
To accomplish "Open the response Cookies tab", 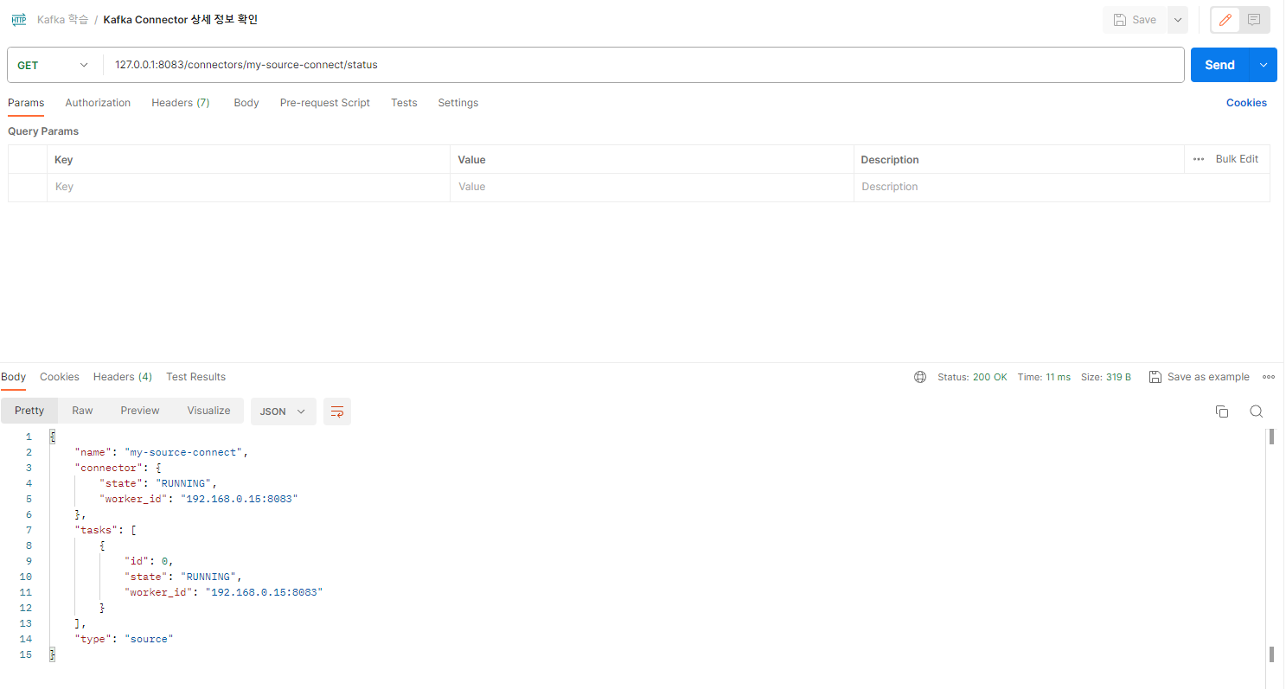I will pos(60,377).
